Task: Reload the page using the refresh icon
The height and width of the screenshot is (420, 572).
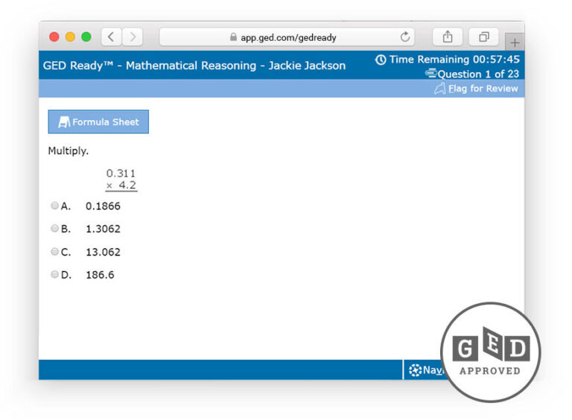Action: tap(405, 36)
